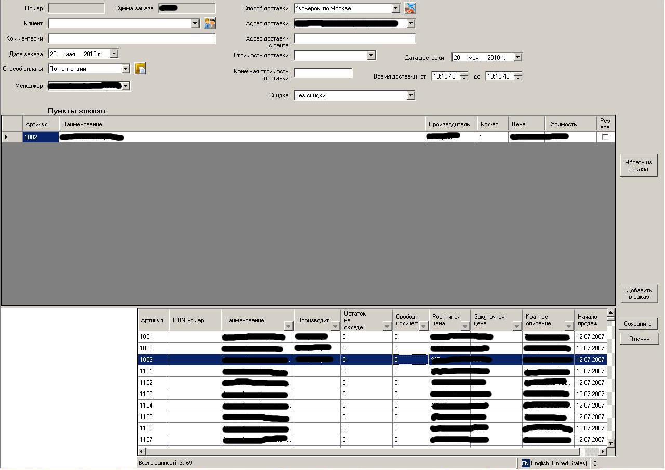Open the Дата заказа date picker

click(x=114, y=54)
